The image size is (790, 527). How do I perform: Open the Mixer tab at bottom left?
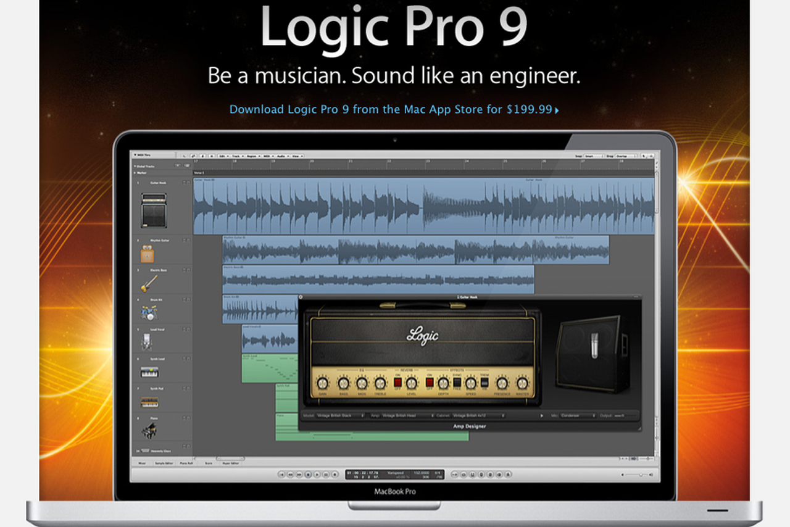[x=142, y=463]
